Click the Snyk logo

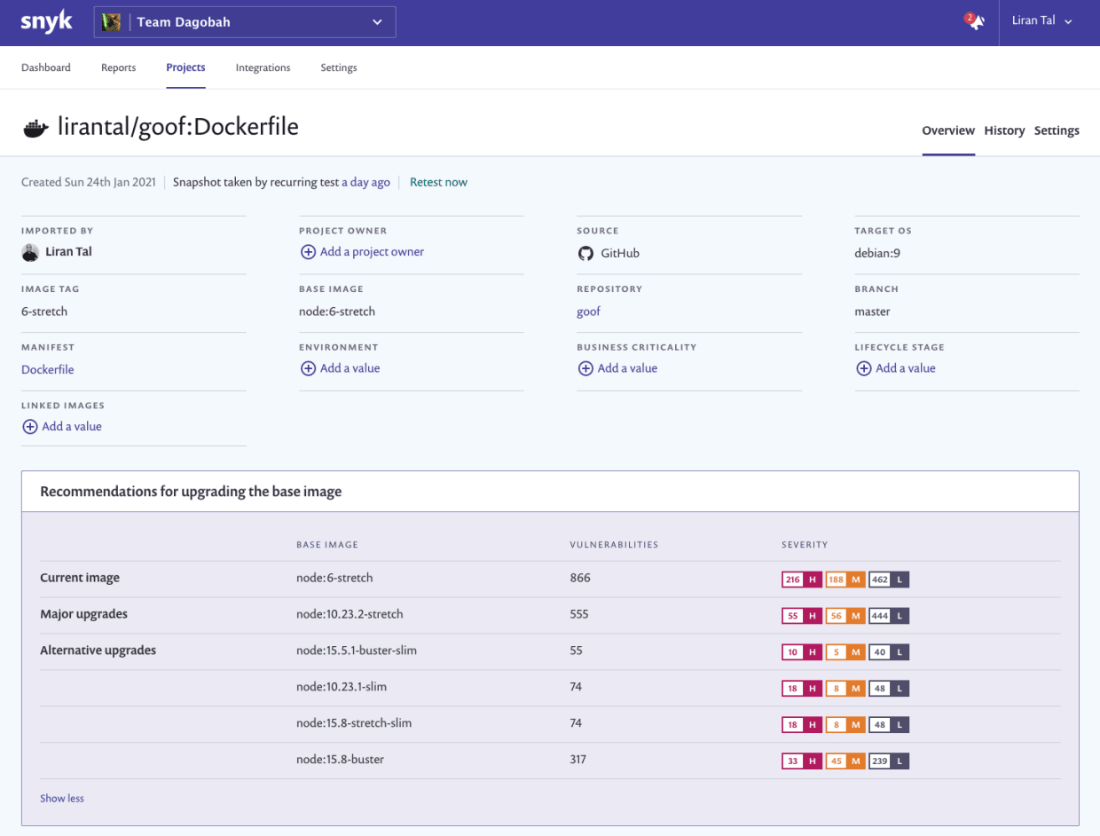[47, 21]
